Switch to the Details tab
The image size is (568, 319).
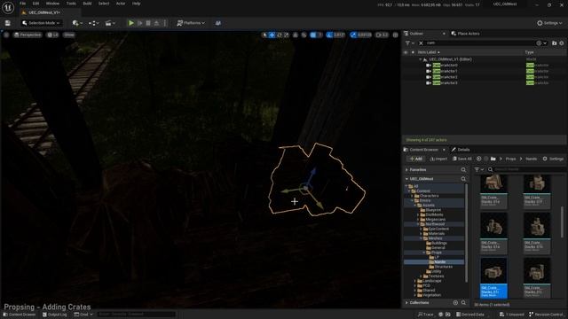pyautogui.click(x=461, y=150)
